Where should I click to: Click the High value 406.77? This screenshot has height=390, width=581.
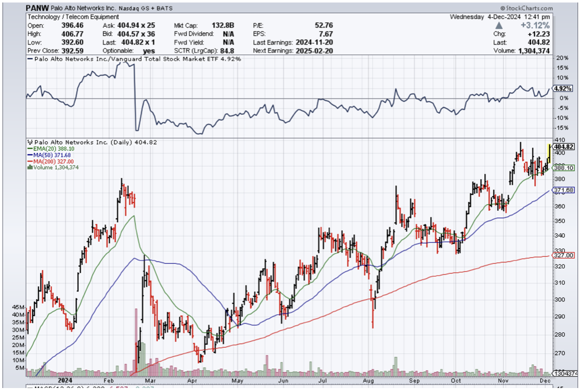pyautogui.click(x=72, y=34)
